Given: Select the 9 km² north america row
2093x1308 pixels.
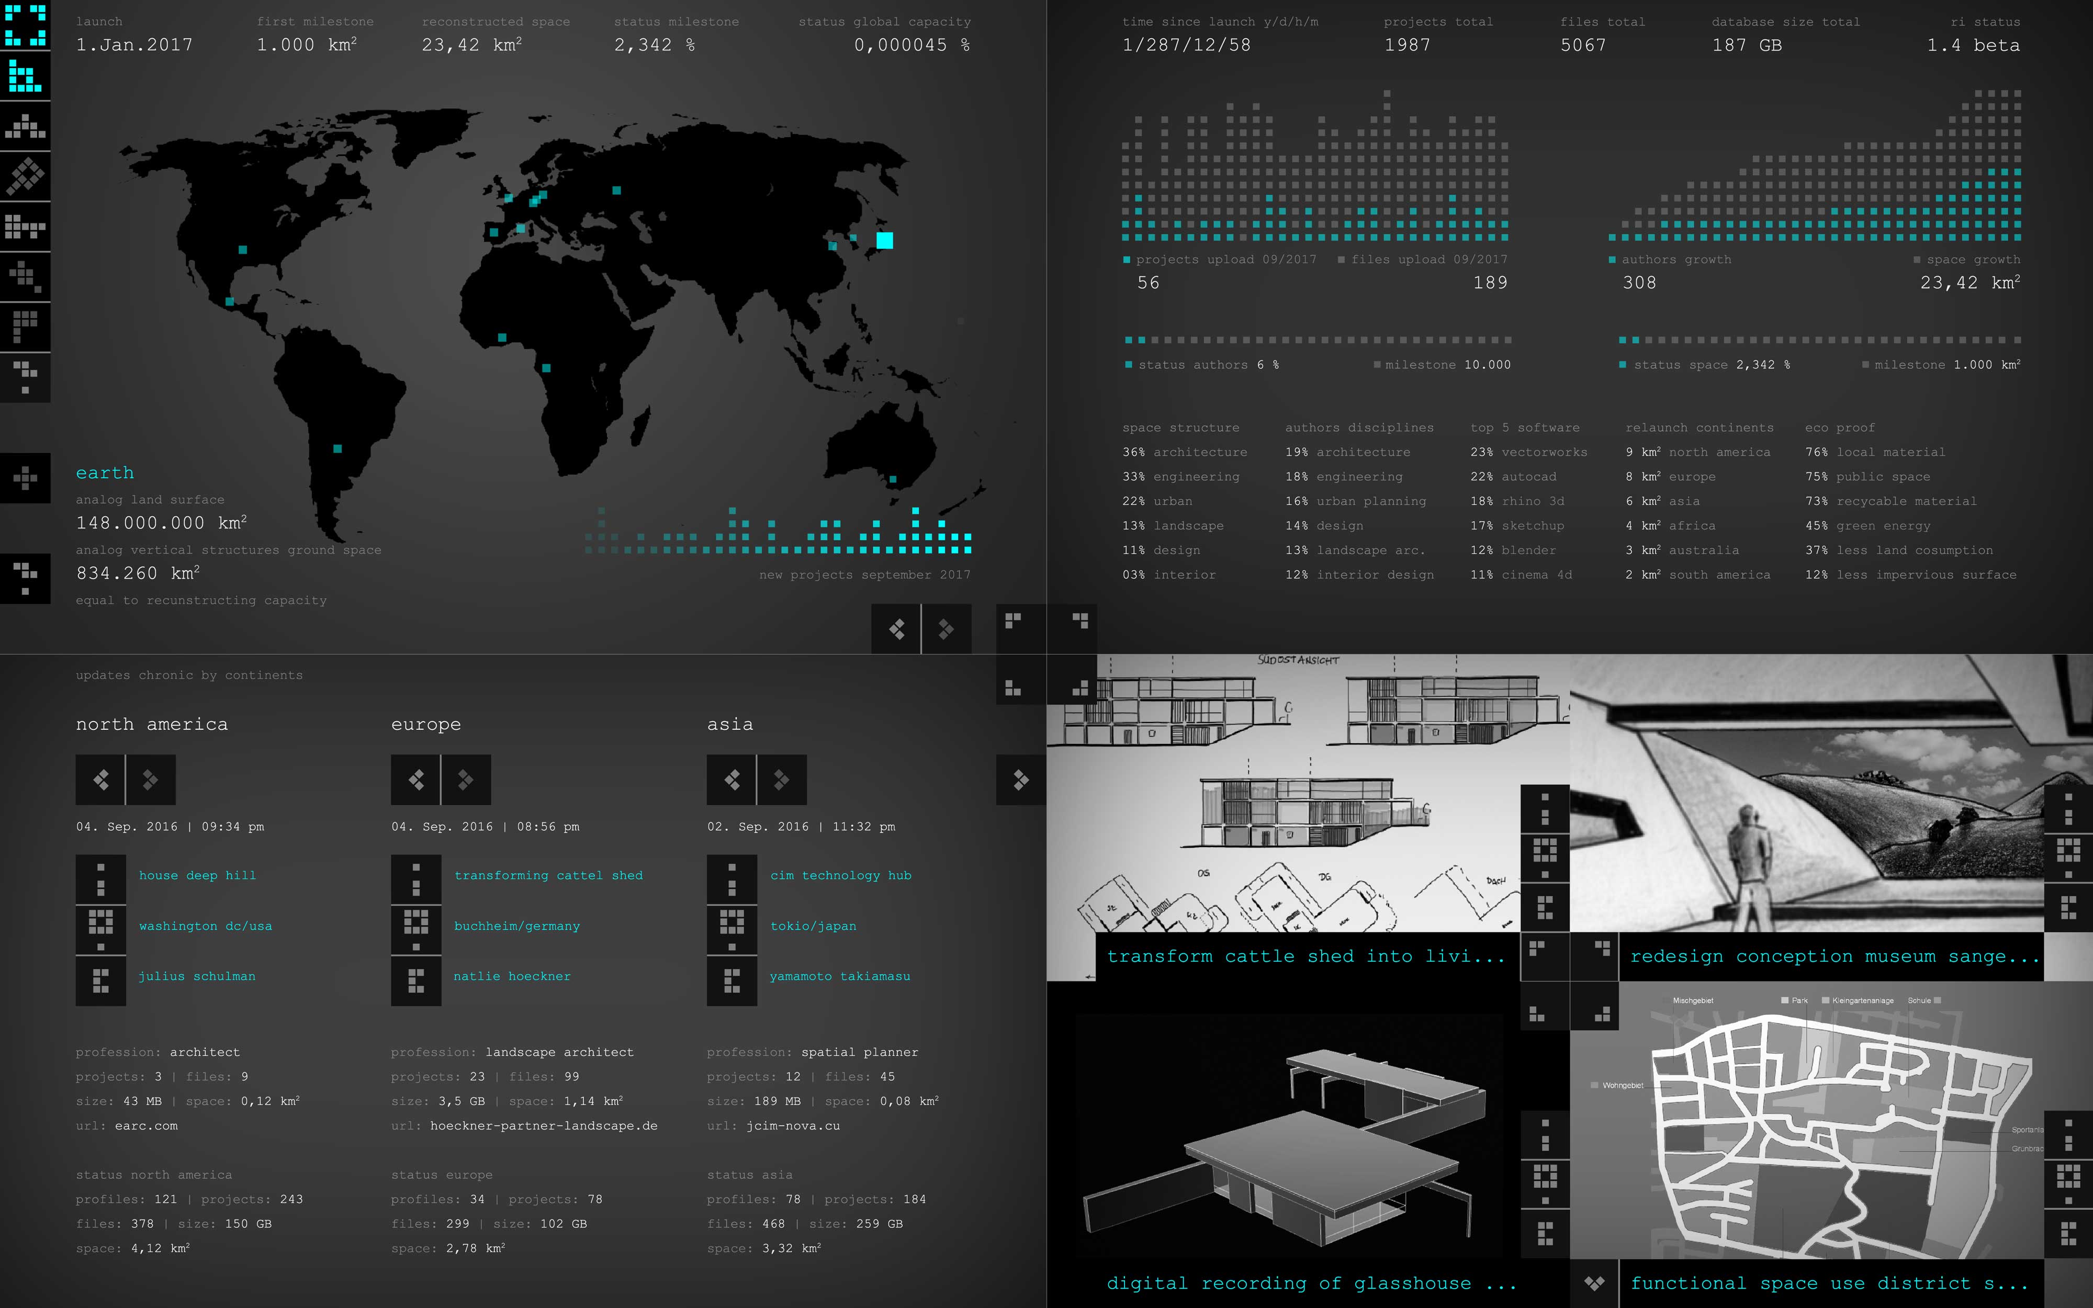Looking at the screenshot, I should click(x=1698, y=453).
